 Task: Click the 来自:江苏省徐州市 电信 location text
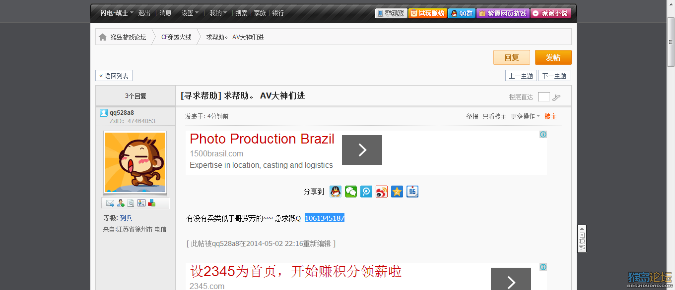coord(135,230)
